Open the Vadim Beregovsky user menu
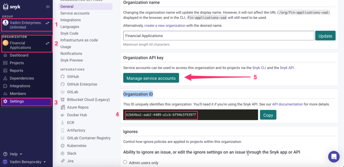 [25, 162]
